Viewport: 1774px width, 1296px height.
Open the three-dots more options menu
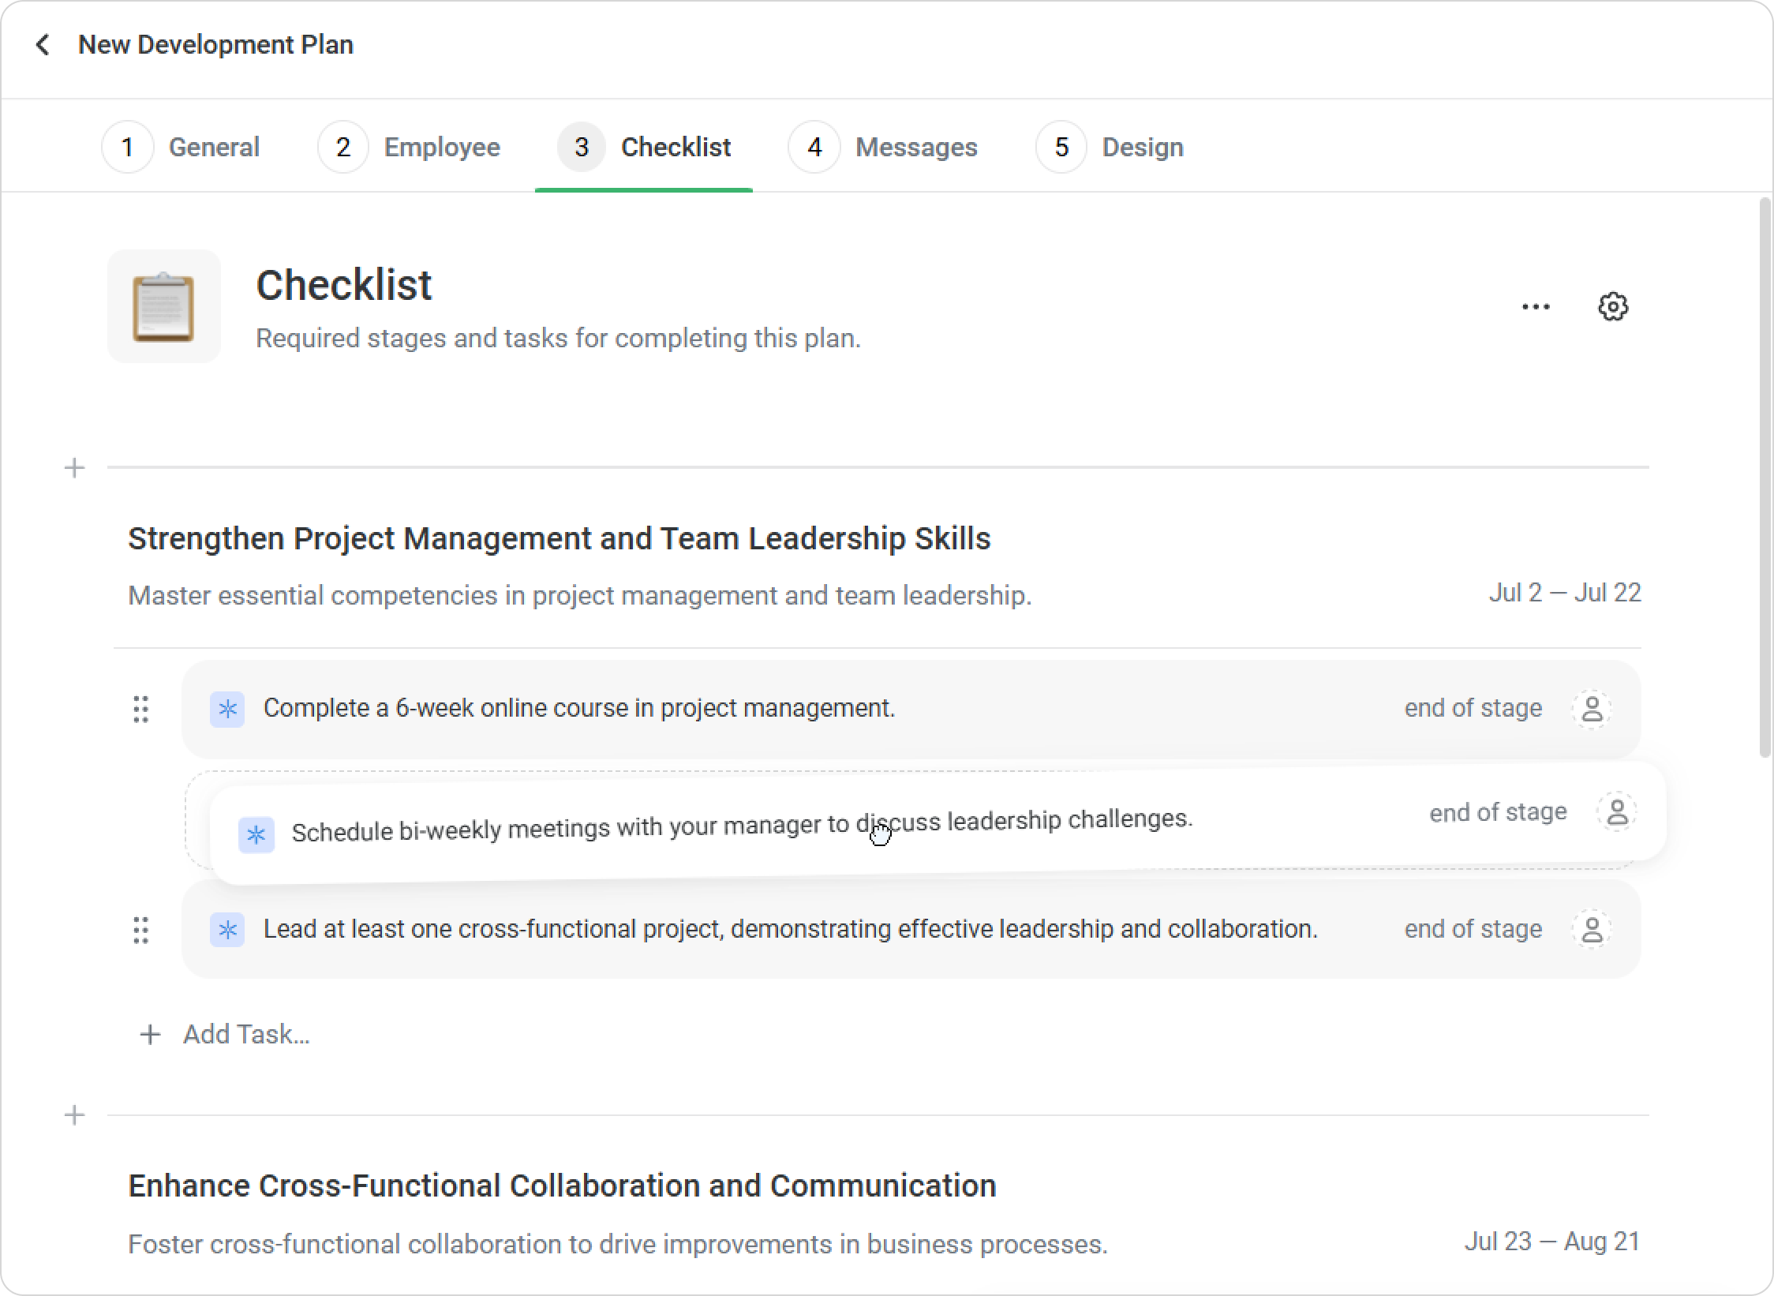(x=1536, y=306)
